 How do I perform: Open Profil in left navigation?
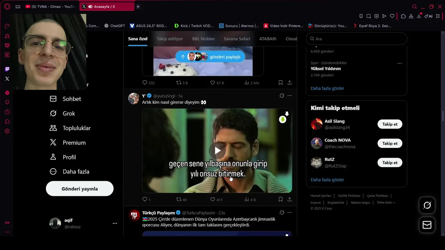(x=63, y=157)
